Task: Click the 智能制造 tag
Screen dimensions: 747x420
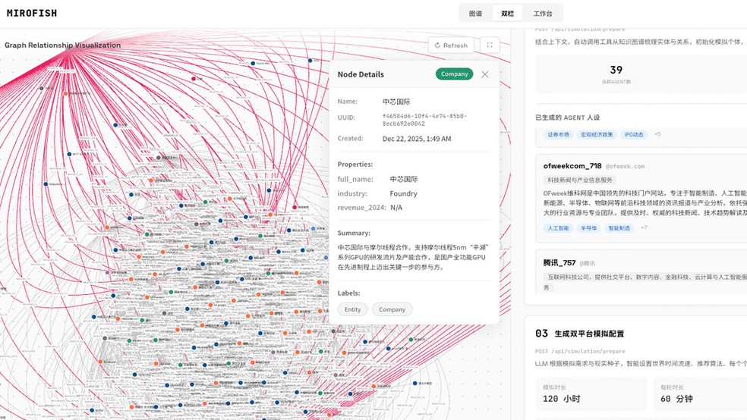Action: 619,228
